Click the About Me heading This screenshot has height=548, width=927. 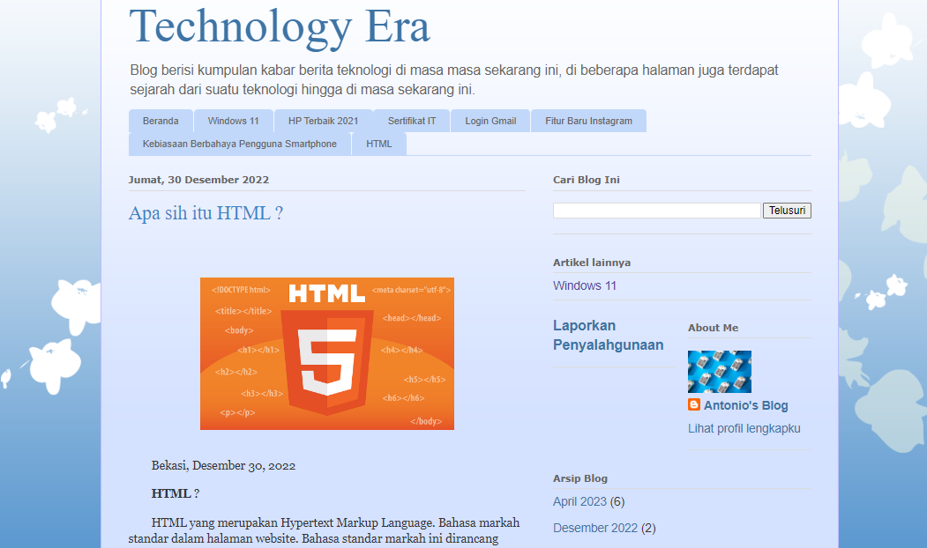tap(713, 328)
